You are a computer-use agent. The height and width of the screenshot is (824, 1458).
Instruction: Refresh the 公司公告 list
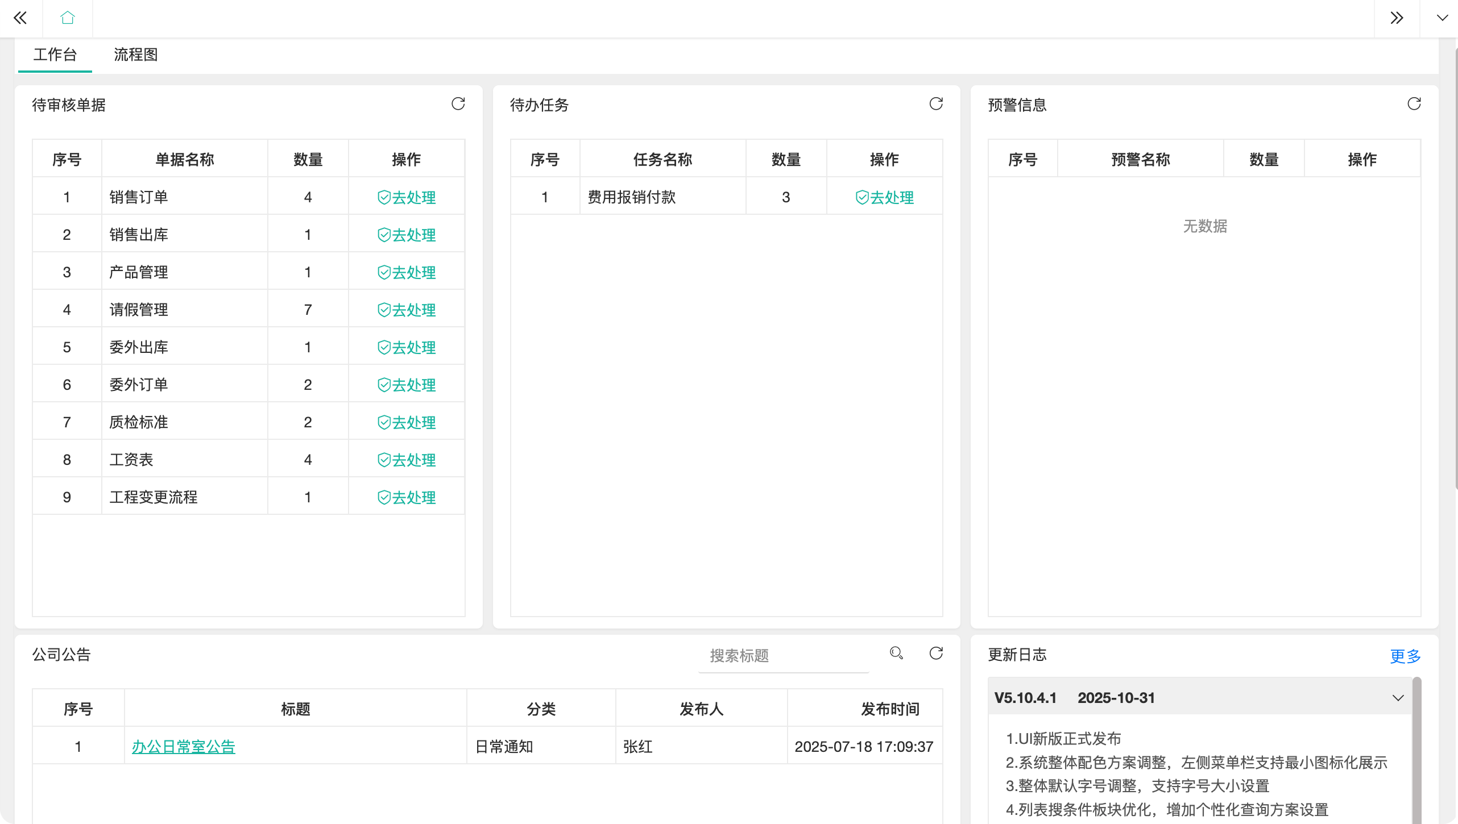(936, 654)
